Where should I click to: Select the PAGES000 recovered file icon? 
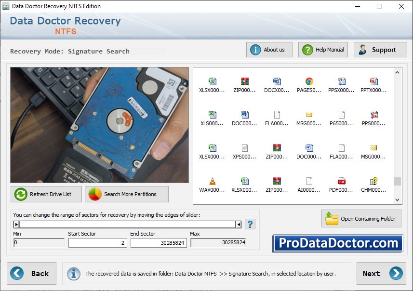pyautogui.click(x=308, y=82)
